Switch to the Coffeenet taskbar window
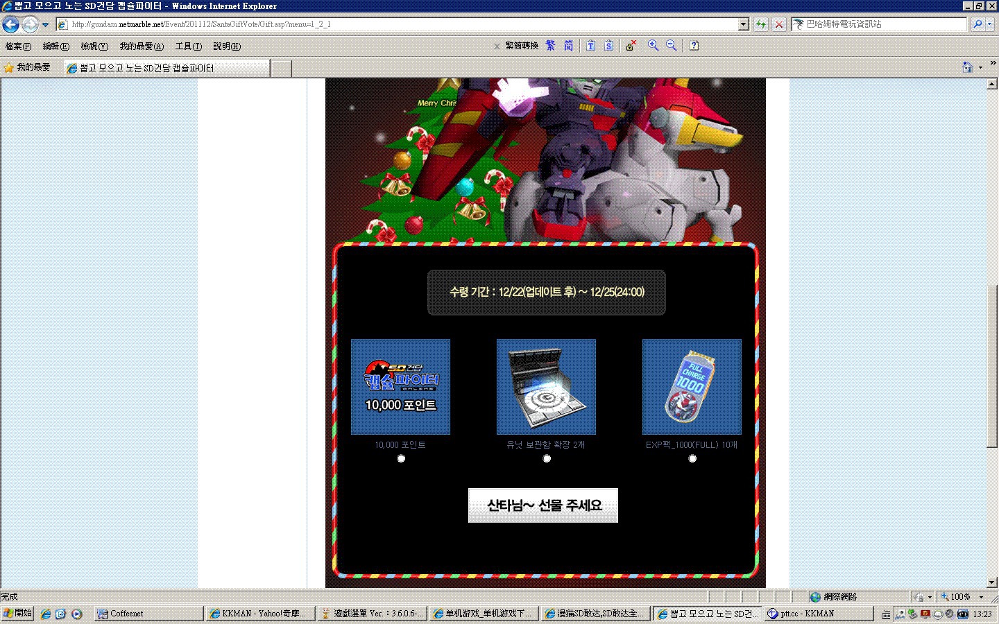Image resolution: width=999 pixels, height=624 pixels. coord(148,614)
